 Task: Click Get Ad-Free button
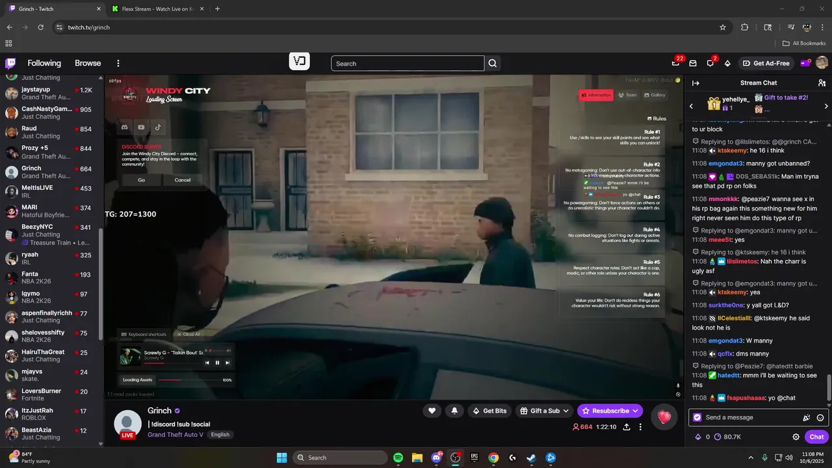pyautogui.click(x=766, y=63)
